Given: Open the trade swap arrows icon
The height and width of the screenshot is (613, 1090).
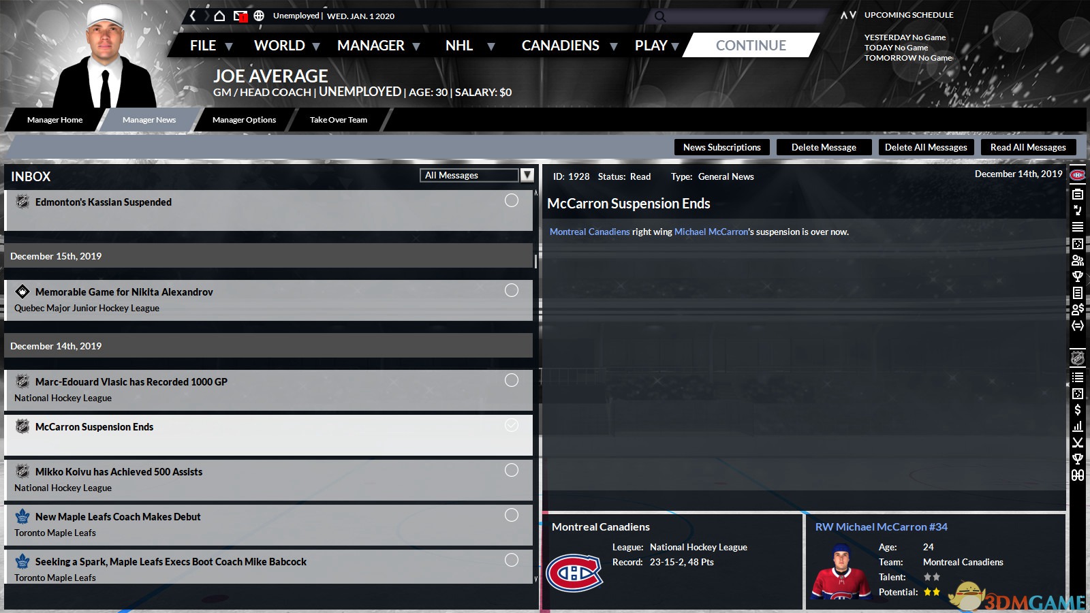Looking at the screenshot, I should (1078, 326).
